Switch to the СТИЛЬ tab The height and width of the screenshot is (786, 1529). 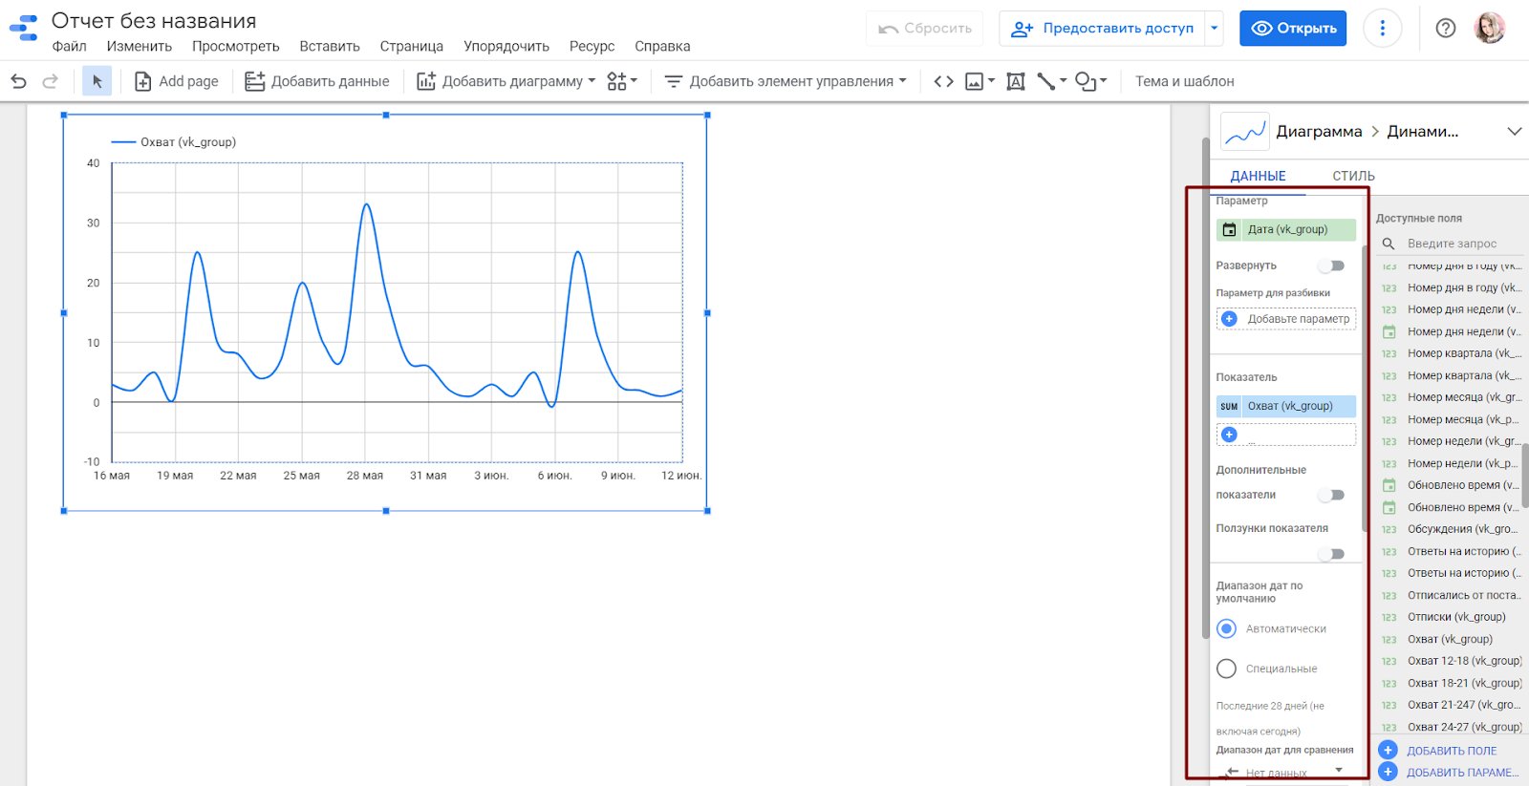pyautogui.click(x=1353, y=176)
